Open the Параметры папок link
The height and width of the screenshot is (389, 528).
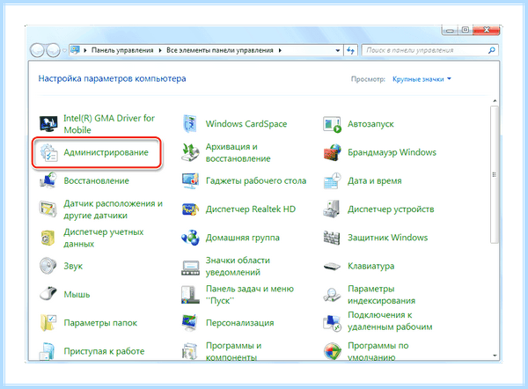[100, 323]
